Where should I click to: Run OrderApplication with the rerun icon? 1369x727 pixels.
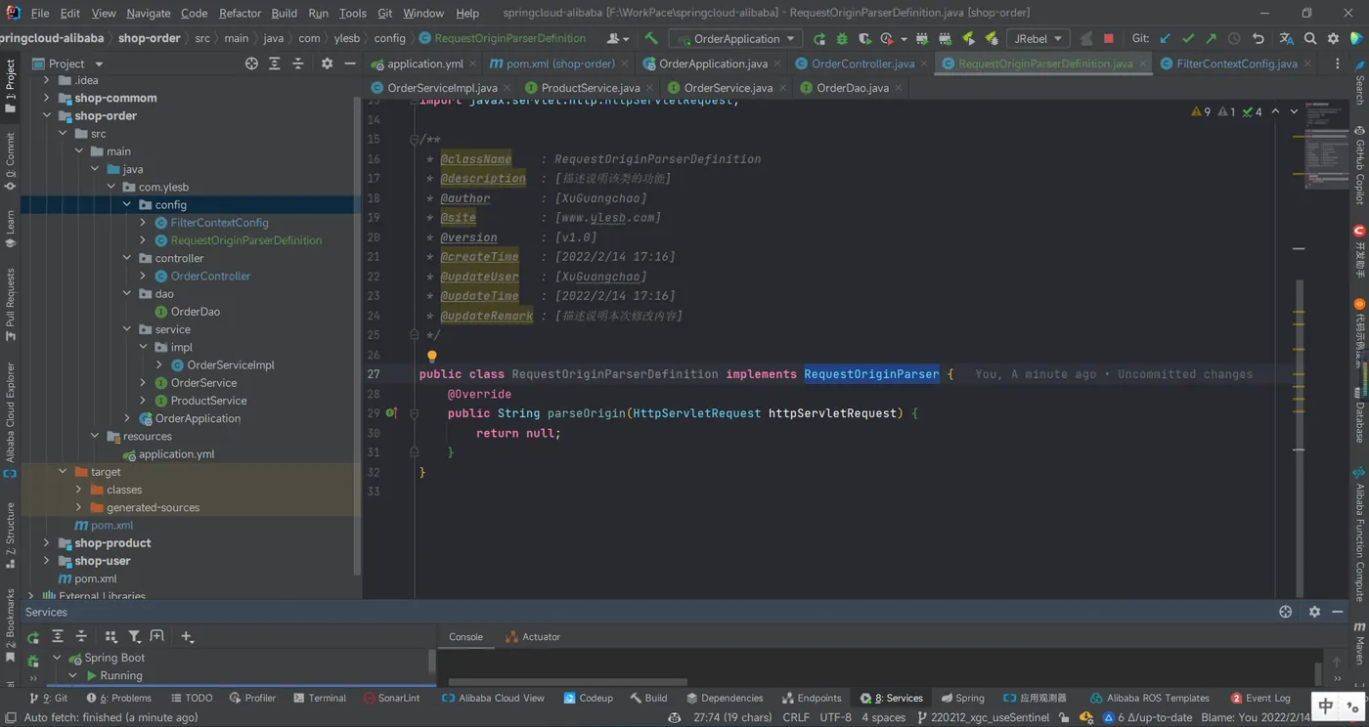click(819, 39)
